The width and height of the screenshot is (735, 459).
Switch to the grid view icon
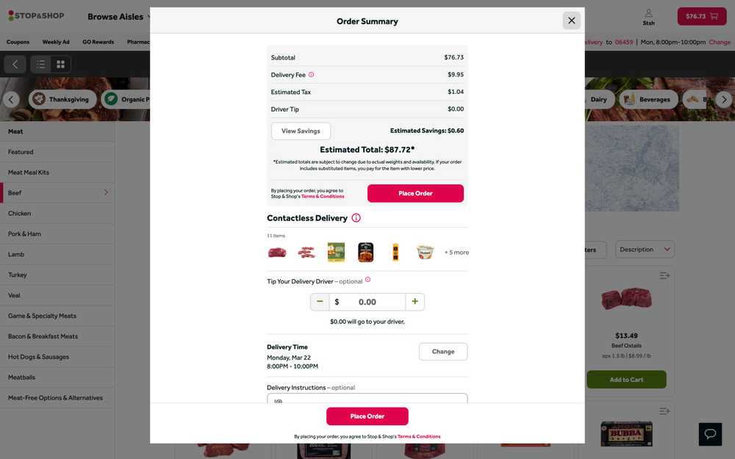click(61, 65)
